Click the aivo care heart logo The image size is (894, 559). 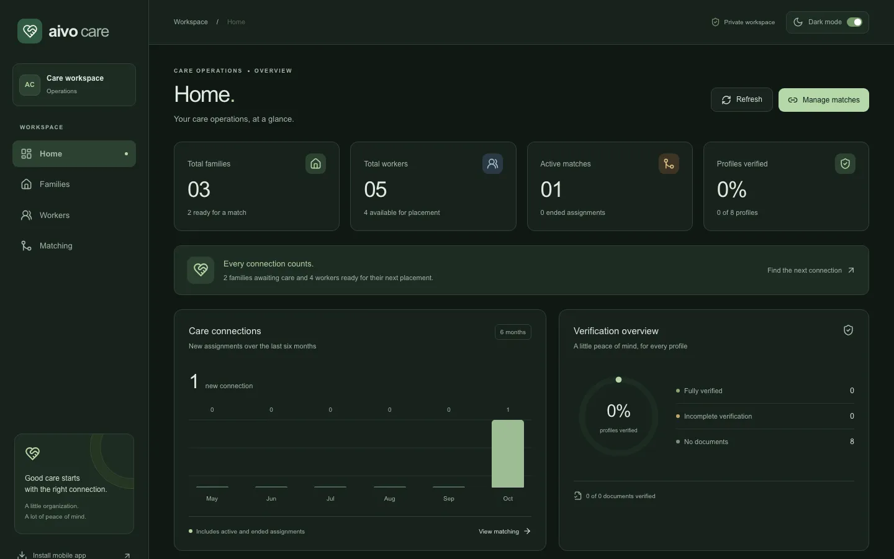(30, 31)
